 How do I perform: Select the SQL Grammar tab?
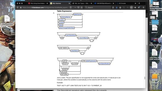click(x=60, y=3)
